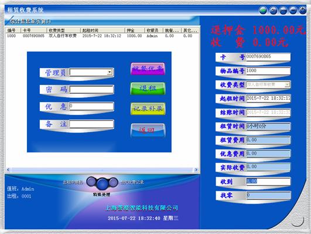Viewport: 311px width, 234px height.
Task: Click the 双人自行车收费 cell in table
Action: click(63, 36)
